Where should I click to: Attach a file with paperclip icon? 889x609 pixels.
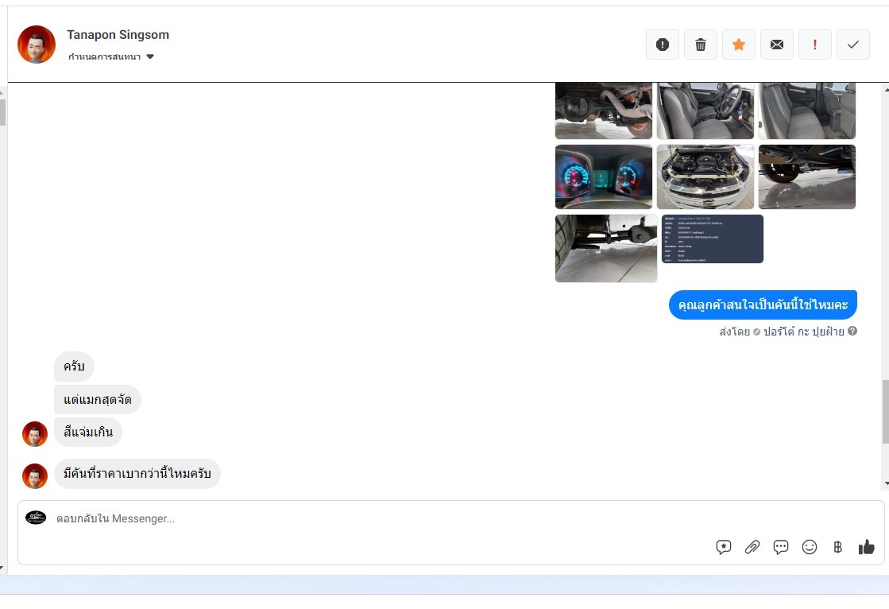coord(752,547)
